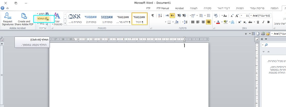Open פריסת עמוד (Page Layout) tab
This screenshot has height=107, width=286.
click(x=258, y=8)
